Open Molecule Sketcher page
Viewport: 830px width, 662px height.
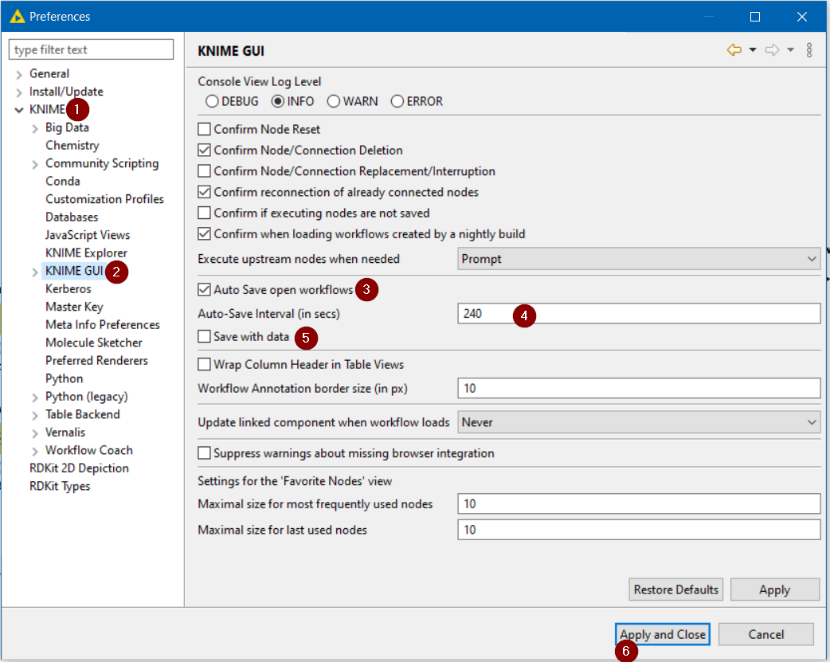click(x=94, y=343)
